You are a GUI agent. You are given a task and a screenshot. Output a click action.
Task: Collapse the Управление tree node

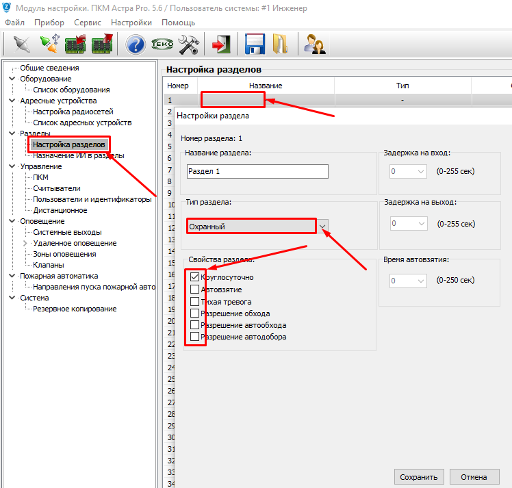point(12,166)
